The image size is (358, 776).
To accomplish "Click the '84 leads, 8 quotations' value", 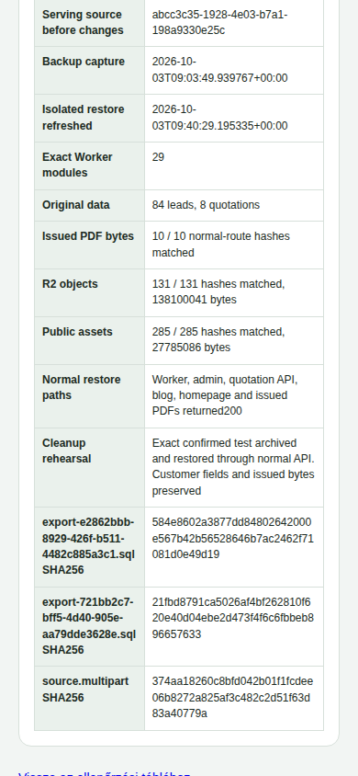I will point(206,205).
